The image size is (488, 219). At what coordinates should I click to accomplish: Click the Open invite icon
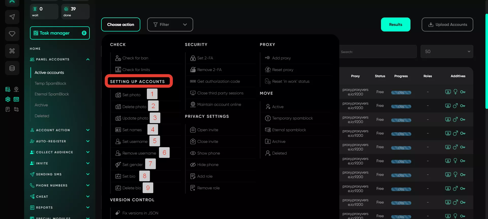point(193,130)
